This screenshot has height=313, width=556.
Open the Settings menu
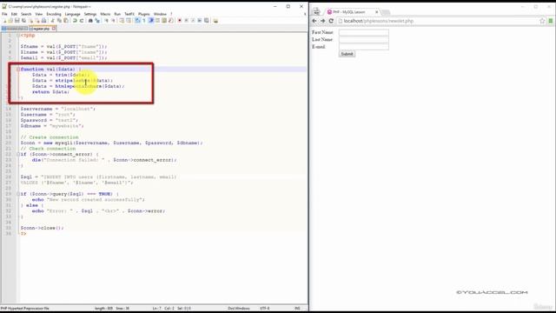90,14
